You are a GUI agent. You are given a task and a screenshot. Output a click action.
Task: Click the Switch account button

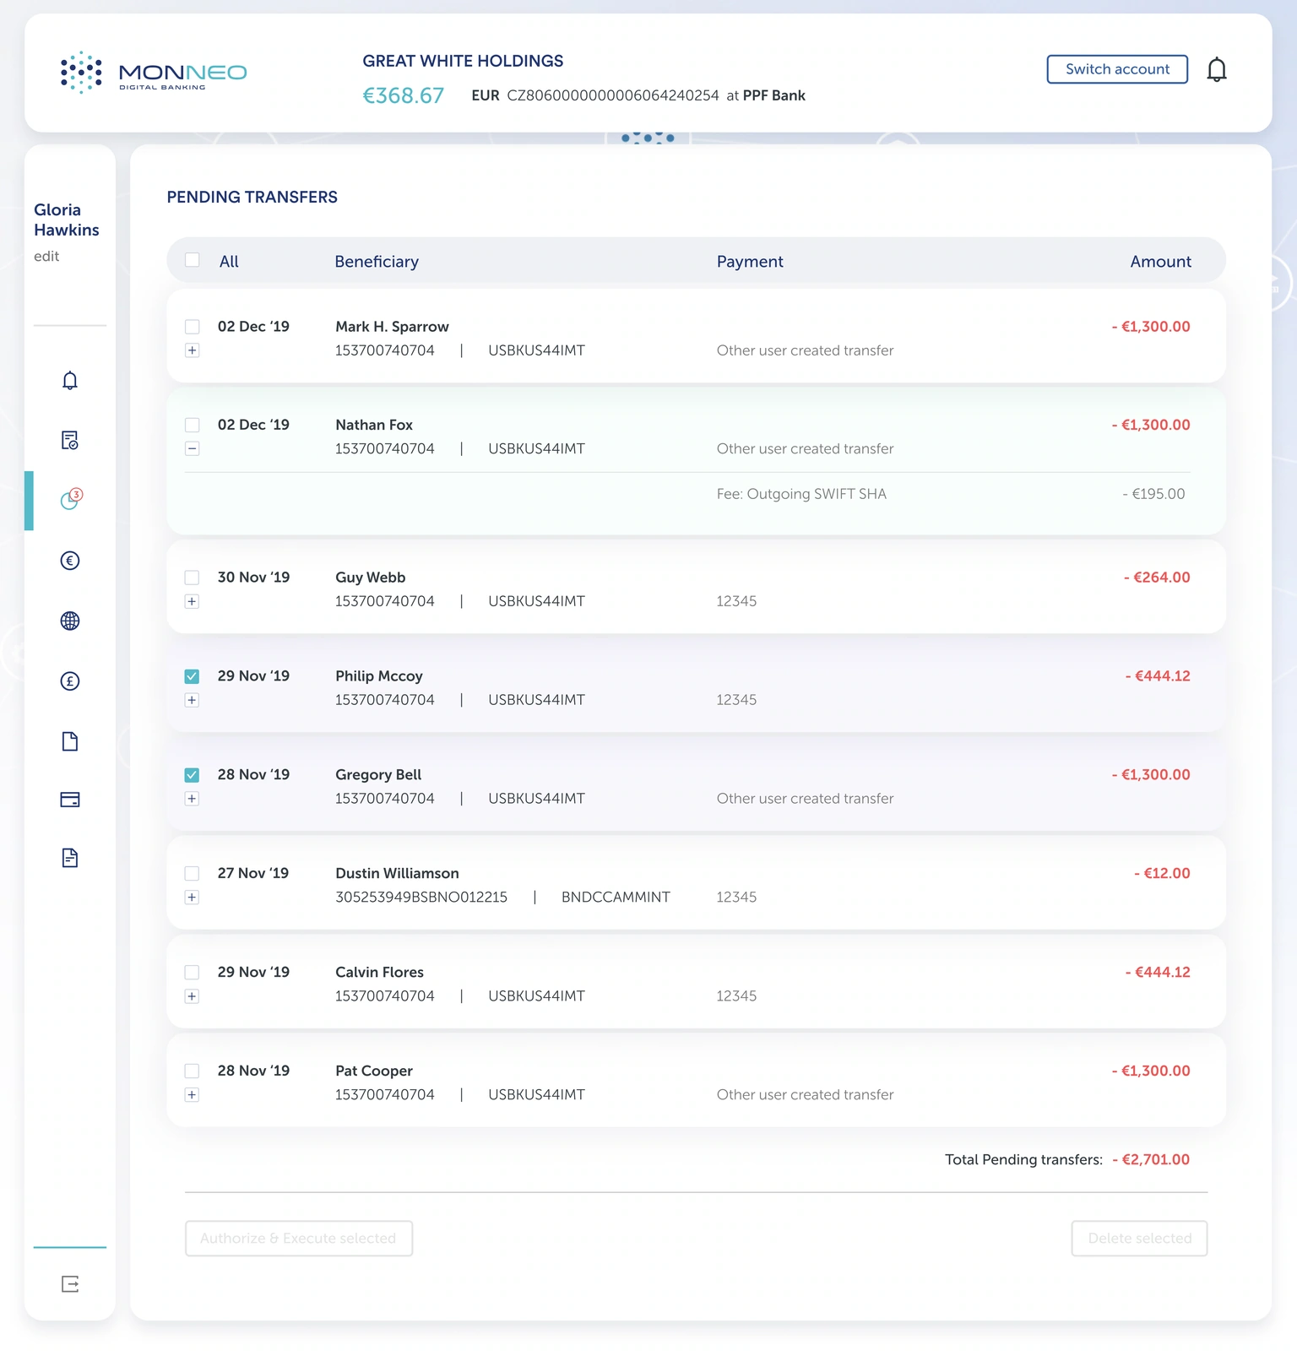click(x=1117, y=69)
